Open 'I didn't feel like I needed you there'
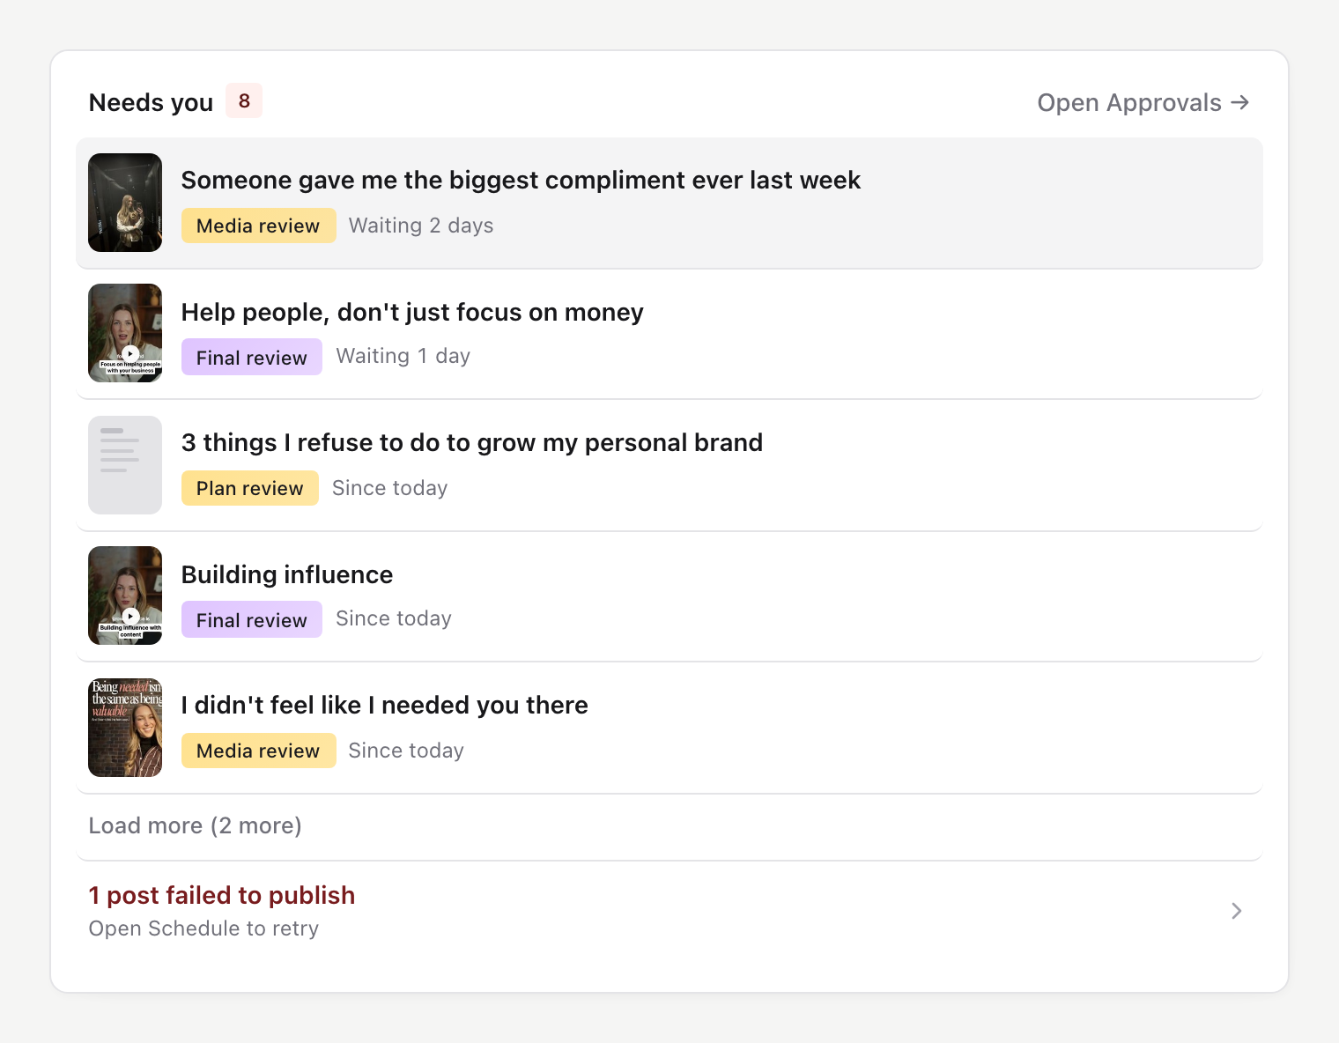 click(385, 705)
